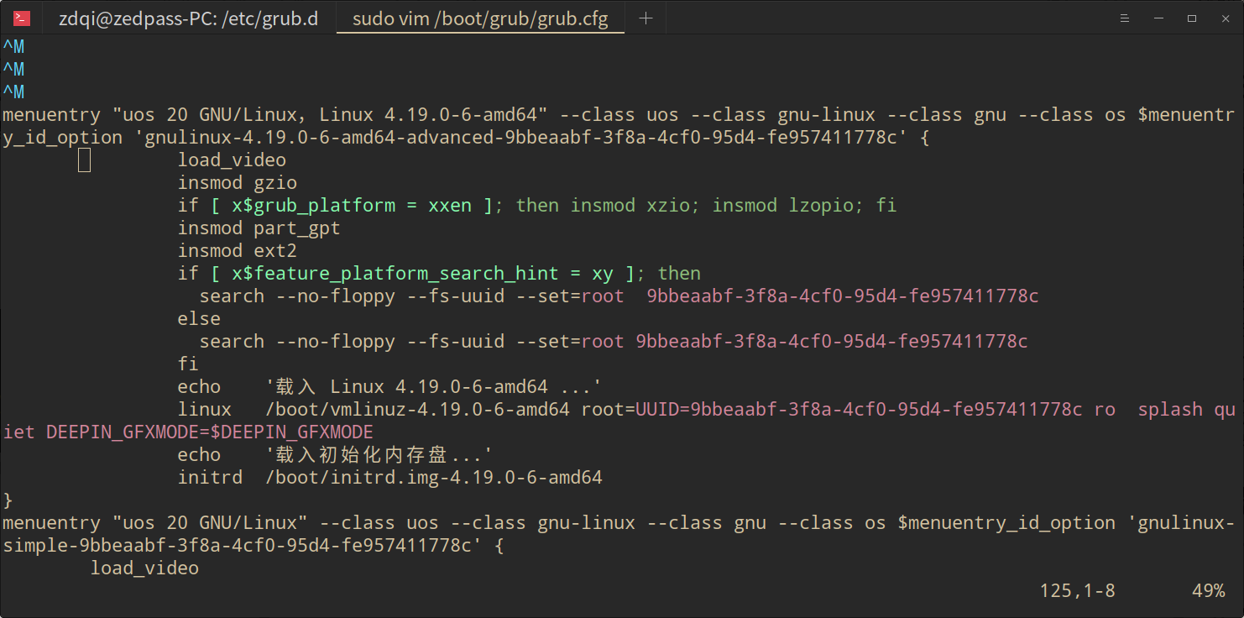The height and width of the screenshot is (618, 1244).
Task: Click the '/boot/vmlinuz-4.19.0-6-amd64' path
Action: pyautogui.click(x=415, y=409)
